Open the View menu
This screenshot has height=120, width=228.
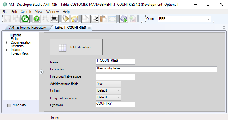click(x=39, y=12)
